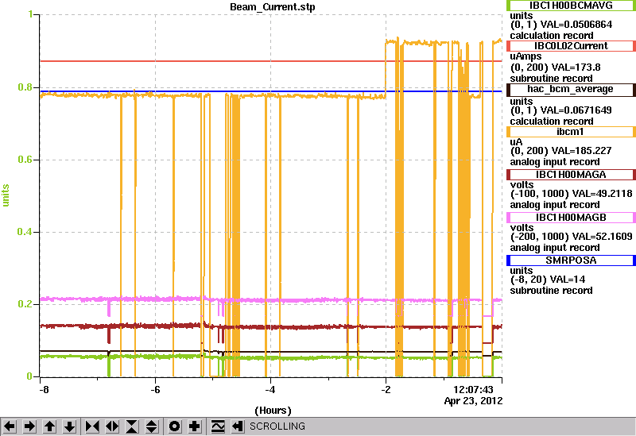Select the IBC1H00MAGA curve legend
This screenshot has height=436, width=636.
[x=570, y=175]
